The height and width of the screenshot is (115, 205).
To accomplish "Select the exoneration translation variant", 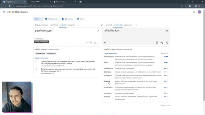I will click(108, 68).
